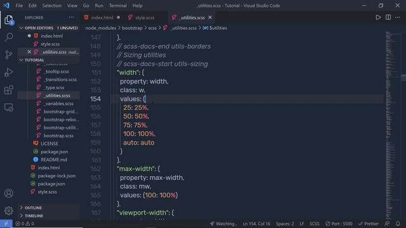Viewport: 406px width, 228px height.
Task: Open the Go menu
Action: 86,6
